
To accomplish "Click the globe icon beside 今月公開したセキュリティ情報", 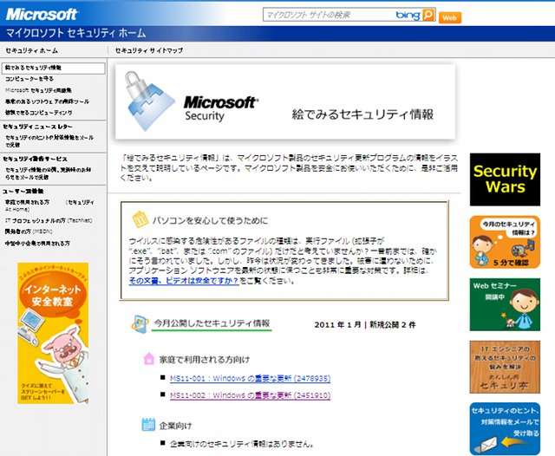I will pyautogui.click(x=140, y=323).
